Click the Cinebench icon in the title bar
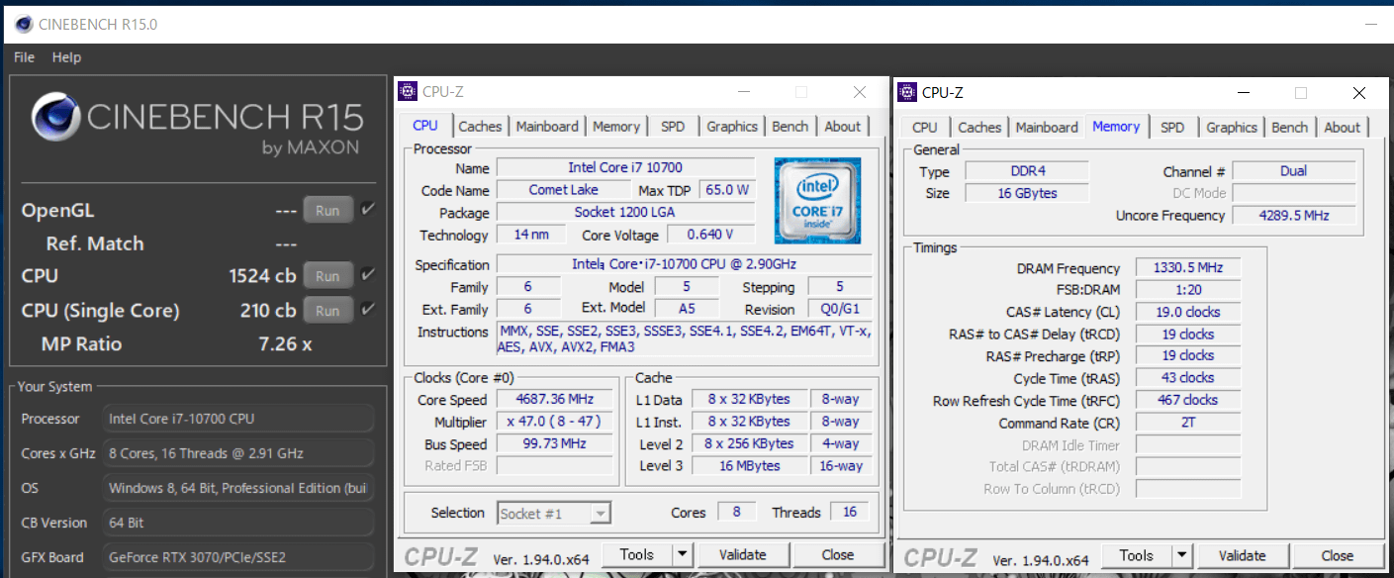Viewport: 1394px width, 578px height. [24, 25]
